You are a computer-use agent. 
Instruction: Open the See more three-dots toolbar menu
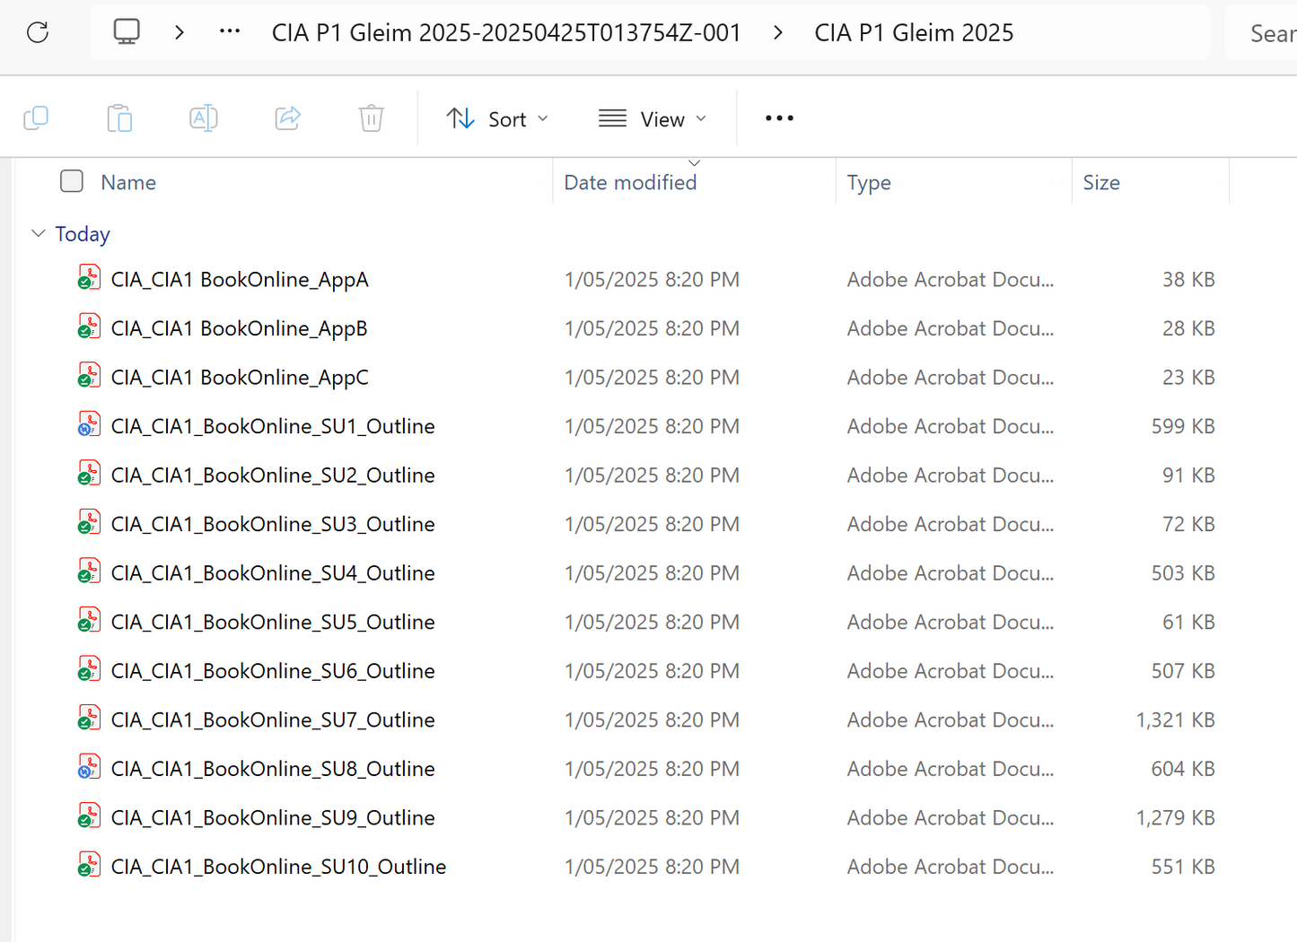coord(779,118)
